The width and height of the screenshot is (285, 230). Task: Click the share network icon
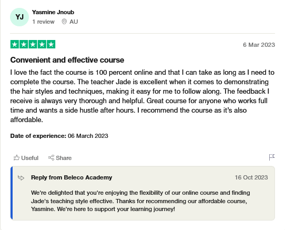[51, 157]
